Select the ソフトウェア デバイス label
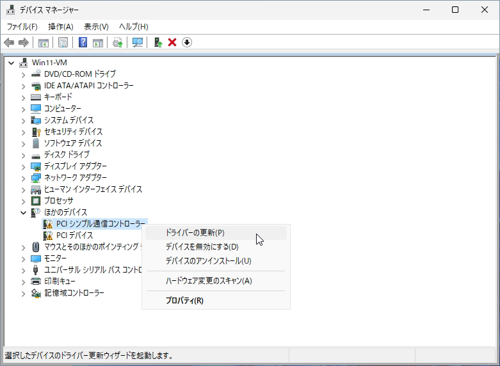This screenshot has width=500, height=366. pyautogui.click(x=73, y=143)
